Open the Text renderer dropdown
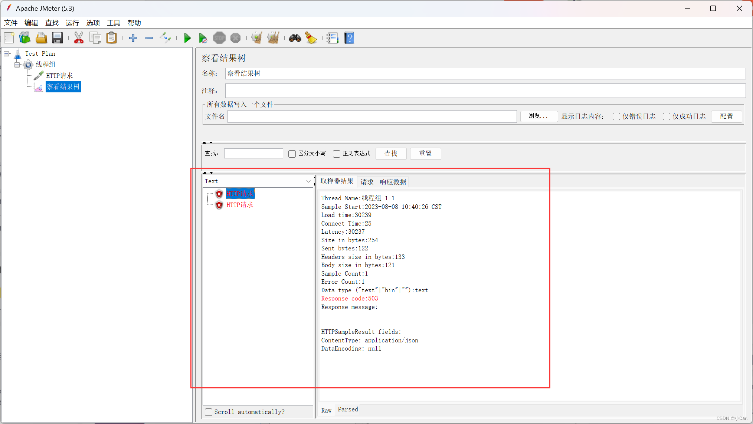The height and width of the screenshot is (424, 753). coord(308,181)
